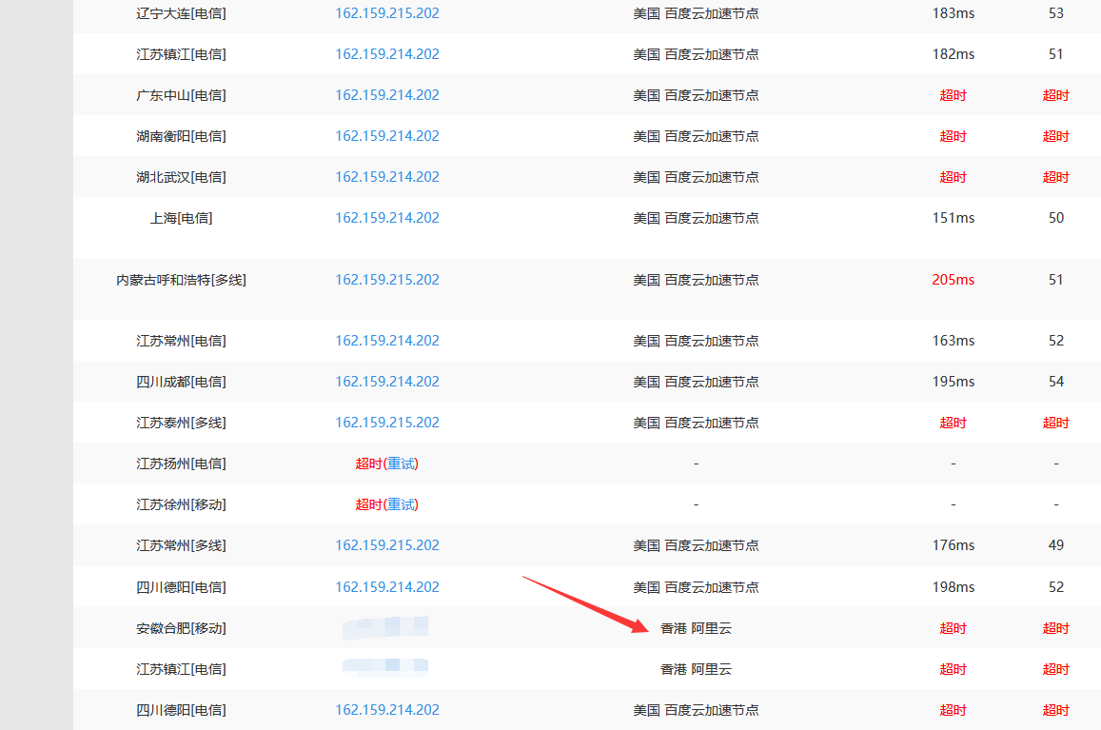Select the 内蒙古呼和浩特[多线] node name
The height and width of the screenshot is (730, 1101).
(181, 280)
